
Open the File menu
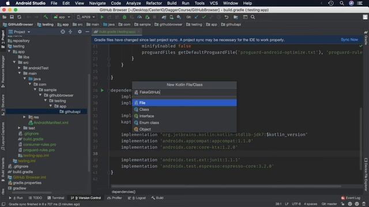click(x=54, y=3)
